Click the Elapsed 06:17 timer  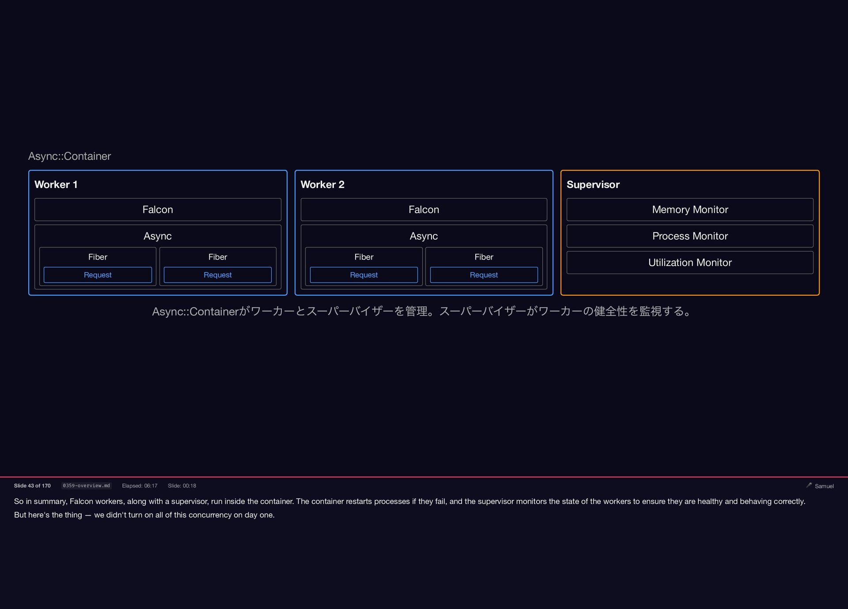[140, 485]
